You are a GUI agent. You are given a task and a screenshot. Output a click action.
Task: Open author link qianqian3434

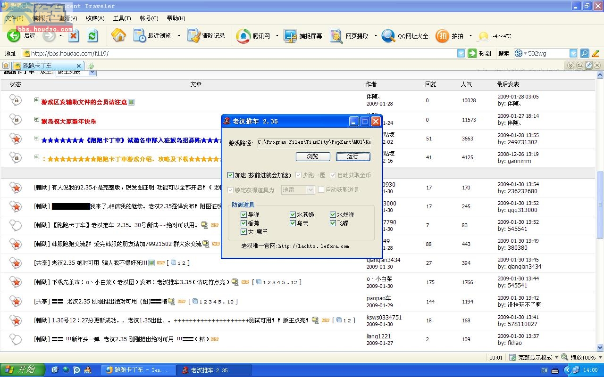(384, 260)
